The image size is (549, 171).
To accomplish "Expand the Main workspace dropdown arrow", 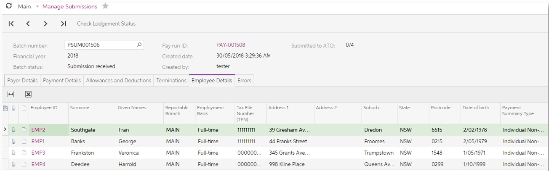I will 37,7.
